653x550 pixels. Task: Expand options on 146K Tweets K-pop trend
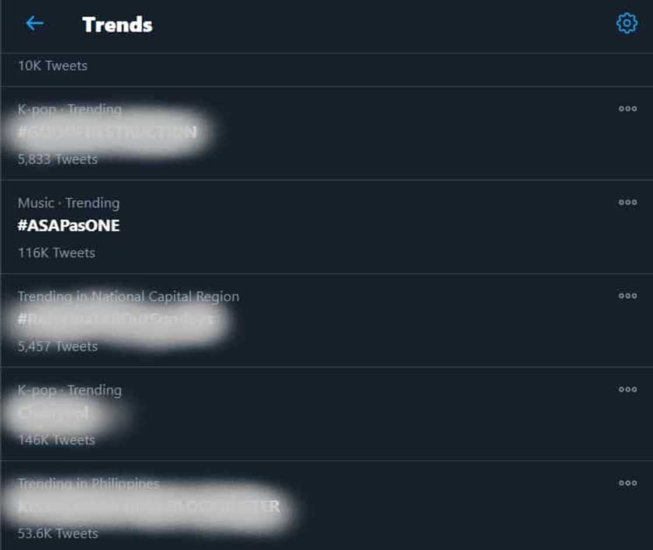627,390
